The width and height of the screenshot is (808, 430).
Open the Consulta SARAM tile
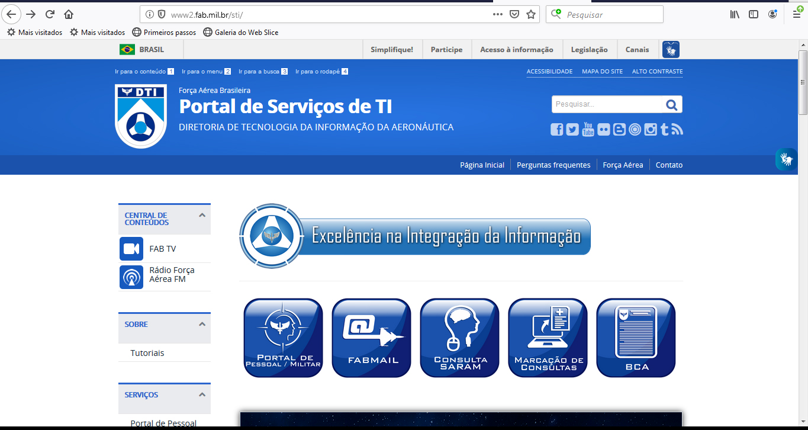459,338
